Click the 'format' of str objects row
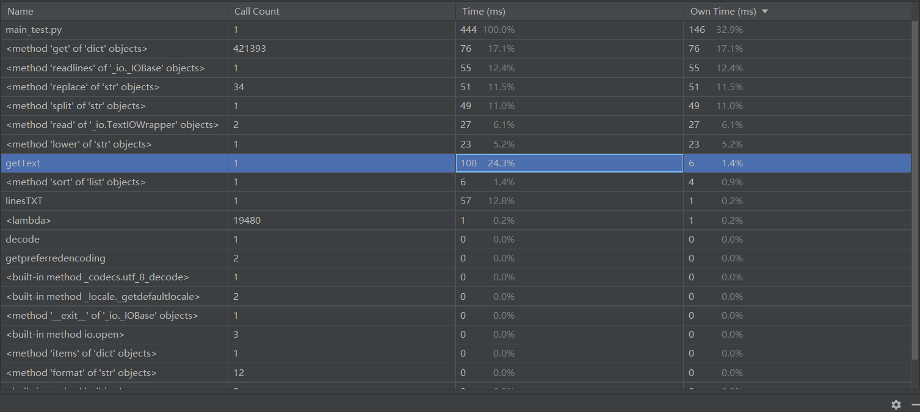920x412 pixels. 456,372
